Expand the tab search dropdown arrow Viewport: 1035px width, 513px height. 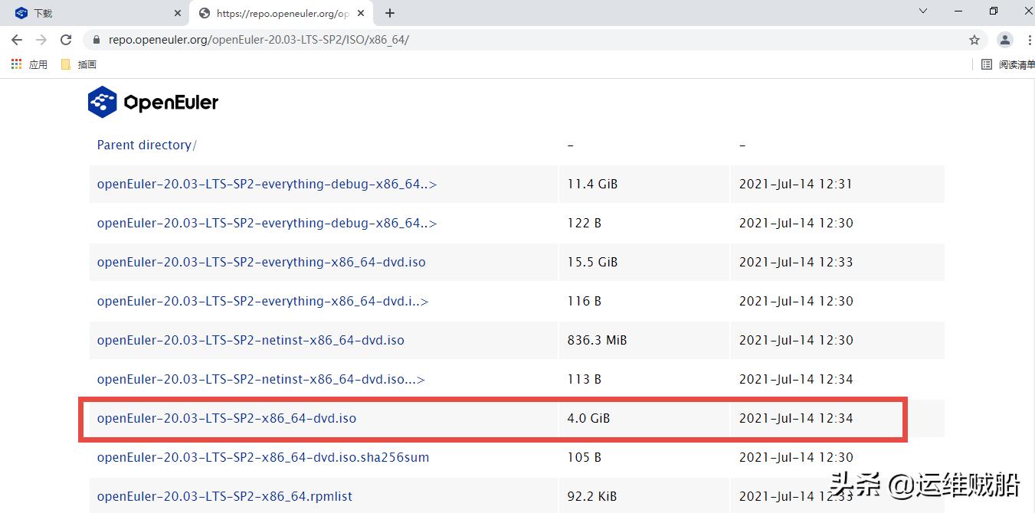923,11
